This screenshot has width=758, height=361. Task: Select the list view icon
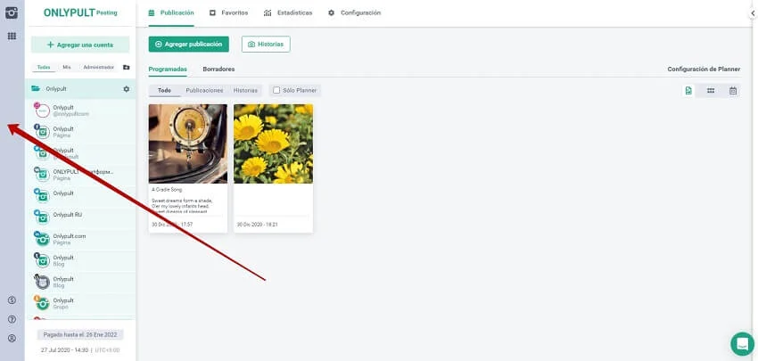coord(688,91)
